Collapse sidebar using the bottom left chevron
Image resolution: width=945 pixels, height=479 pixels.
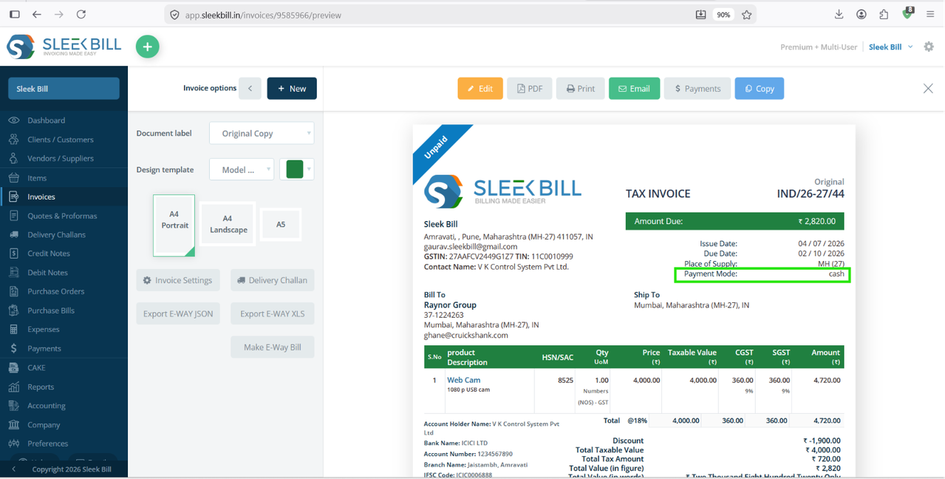click(x=13, y=469)
